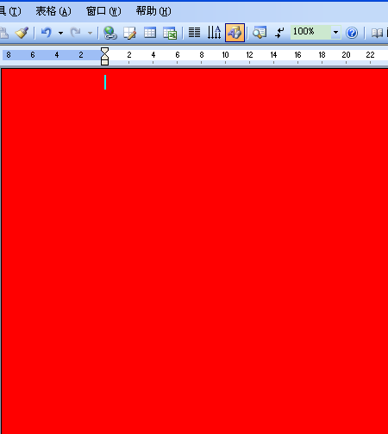The image size is (388, 434).
Task: Insert a Microsoft Excel worksheet icon
Action: coord(170,33)
